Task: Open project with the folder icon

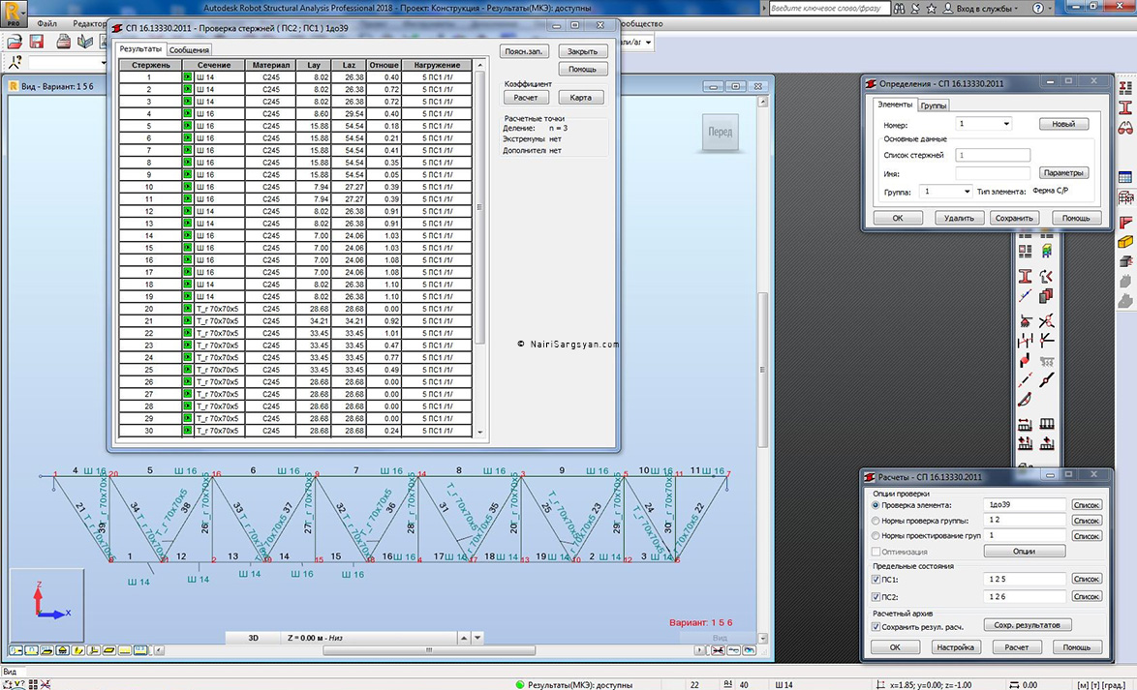Action: (x=15, y=42)
